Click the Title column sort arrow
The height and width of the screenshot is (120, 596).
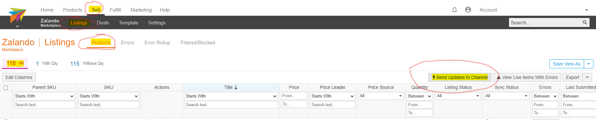[x=236, y=87]
